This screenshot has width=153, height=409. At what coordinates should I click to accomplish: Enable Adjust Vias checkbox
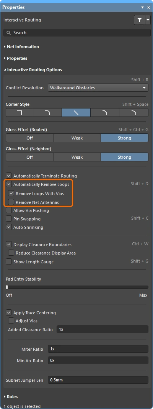[x=11, y=321]
